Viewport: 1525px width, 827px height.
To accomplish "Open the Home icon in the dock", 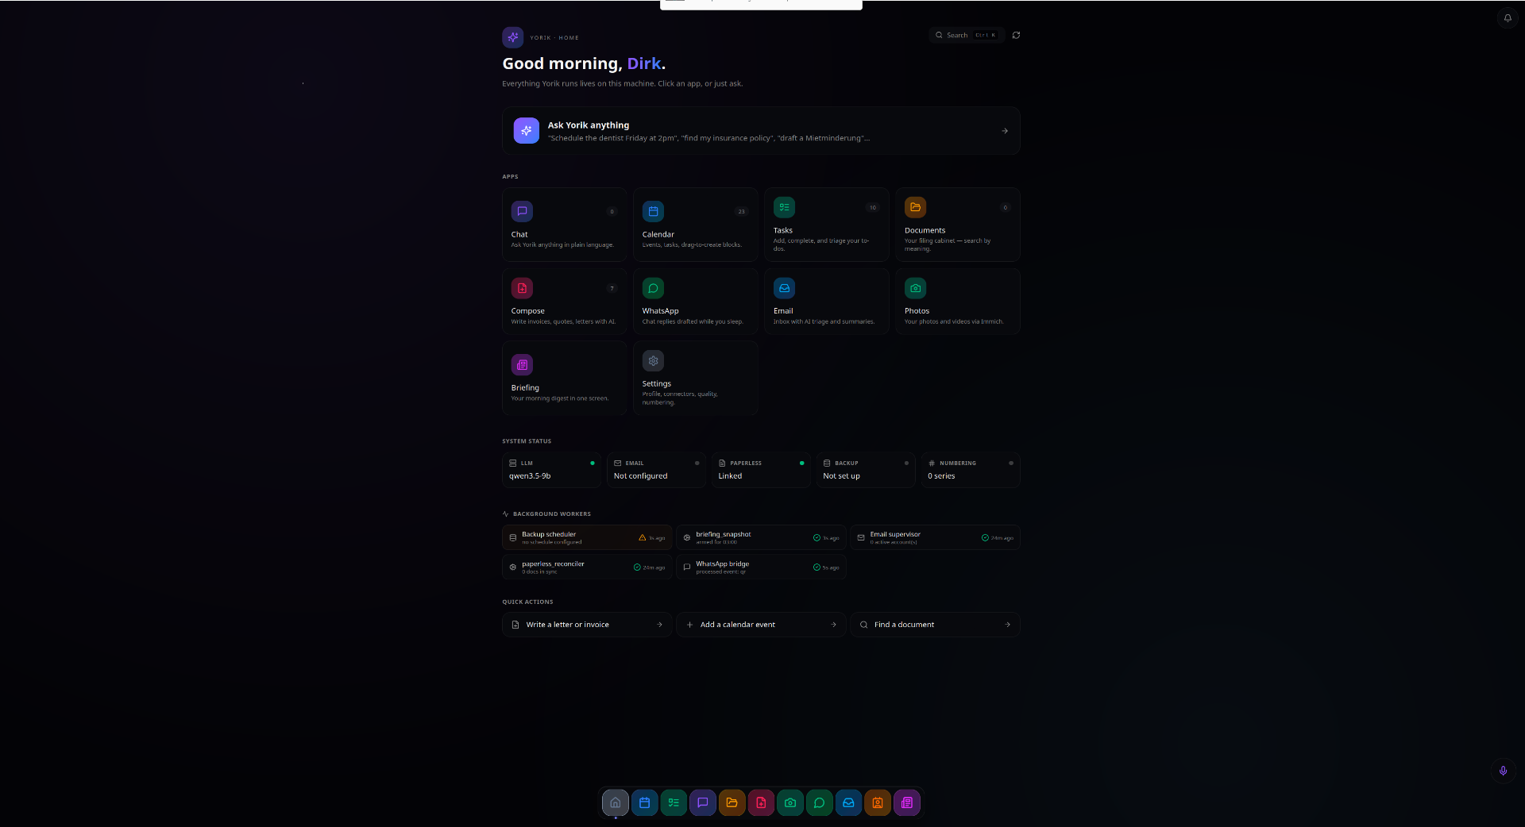I will [x=615, y=802].
